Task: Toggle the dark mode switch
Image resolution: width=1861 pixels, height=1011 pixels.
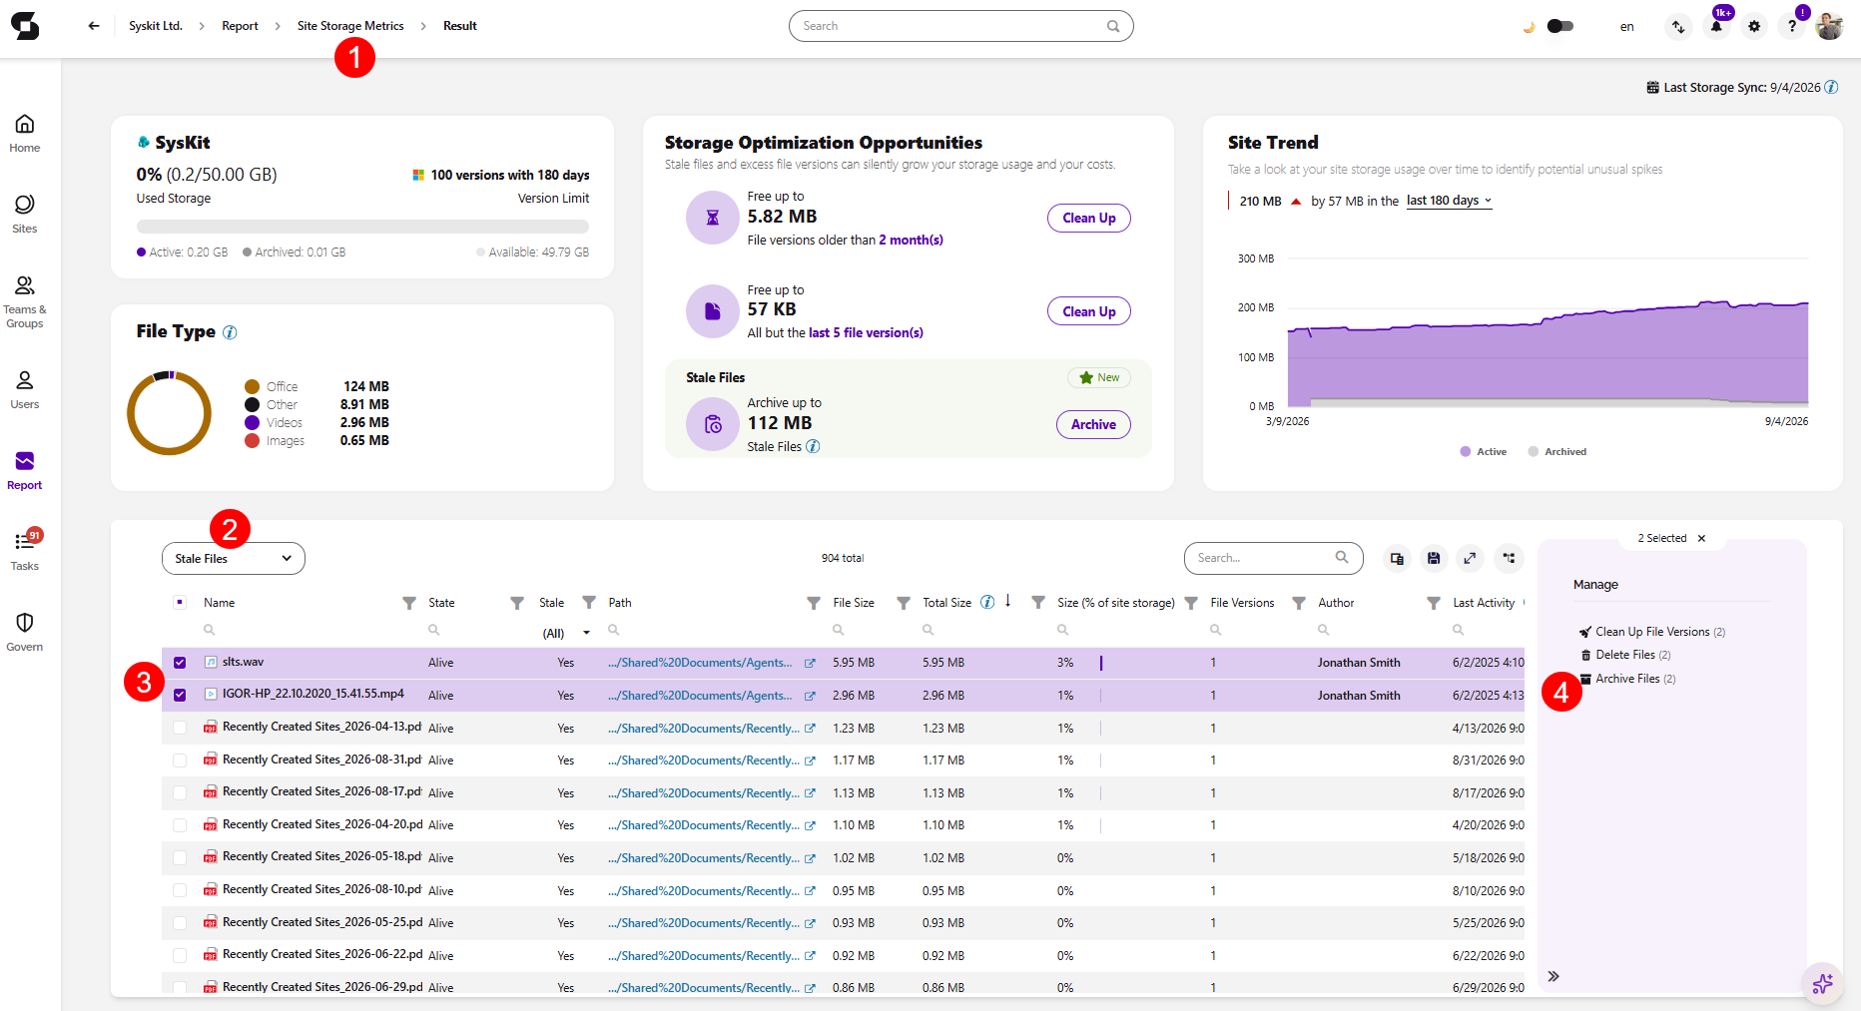Action: point(1559,26)
